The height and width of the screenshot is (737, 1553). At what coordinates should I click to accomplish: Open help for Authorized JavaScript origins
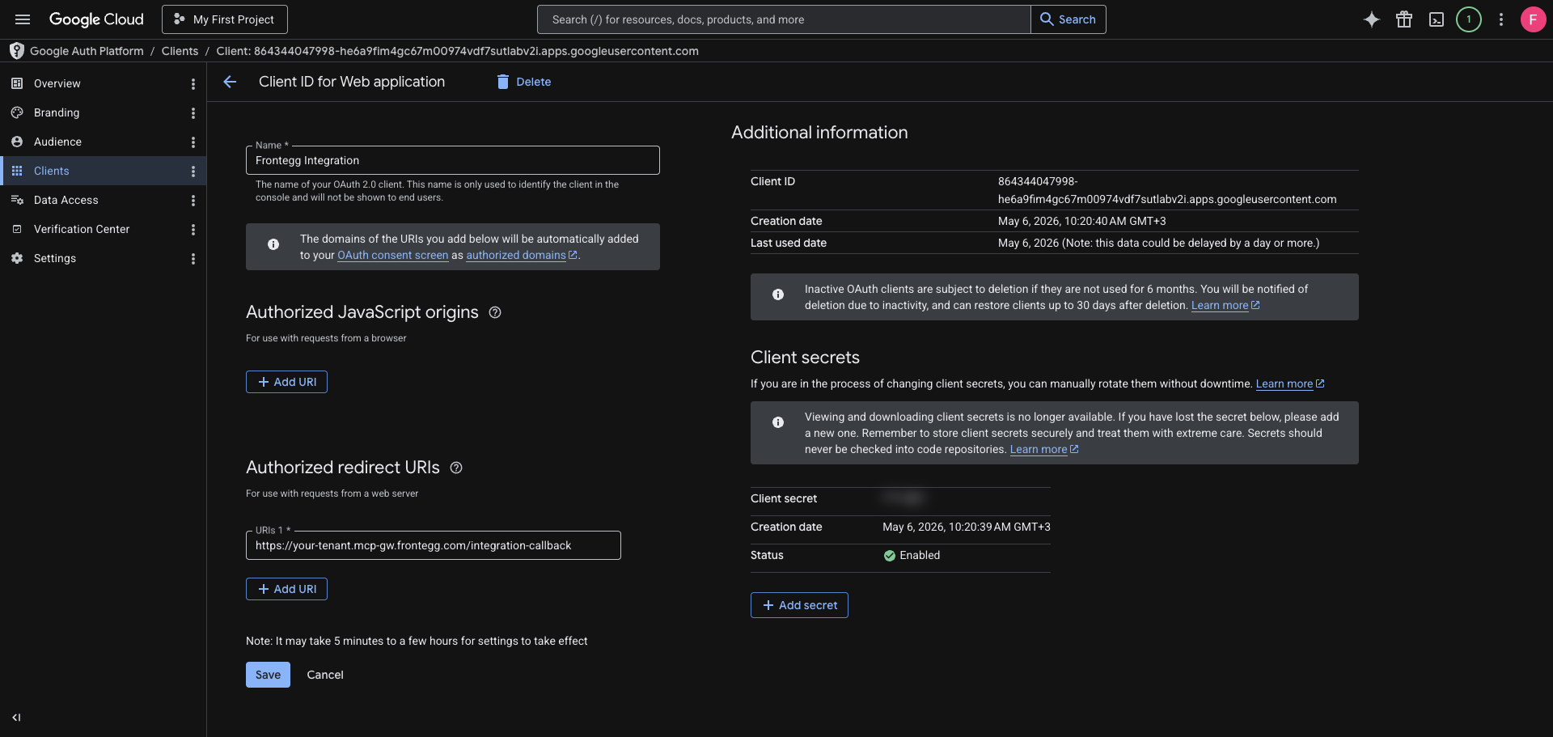point(495,312)
